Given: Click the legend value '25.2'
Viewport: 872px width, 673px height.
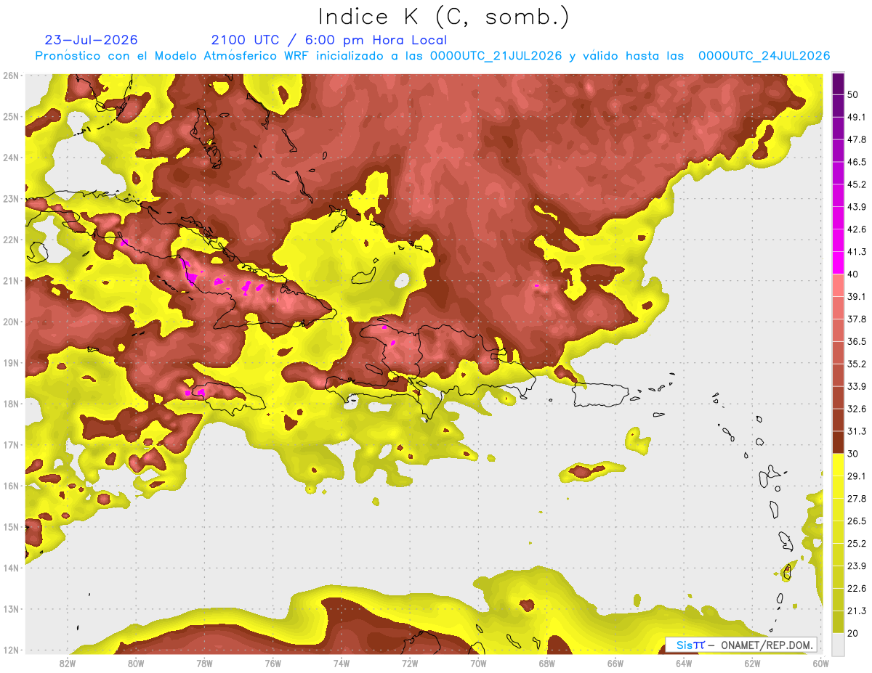Looking at the screenshot, I should (857, 543).
